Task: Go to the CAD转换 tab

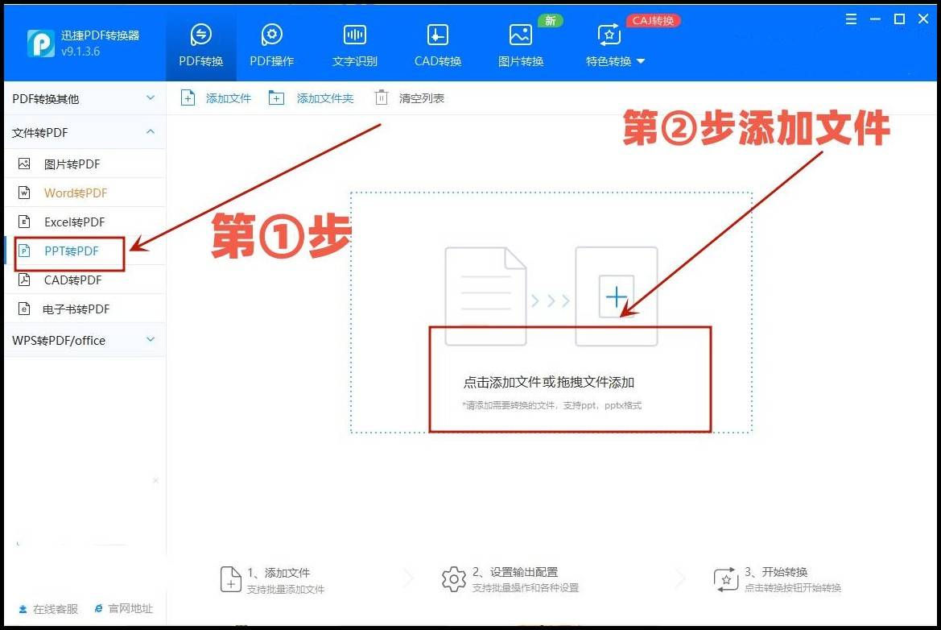Action: (437, 46)
